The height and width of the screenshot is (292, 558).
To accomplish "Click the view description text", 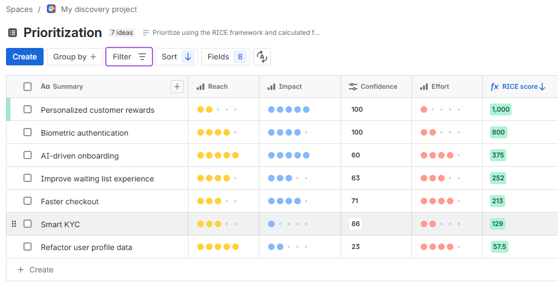I will (x=236, y=33).
